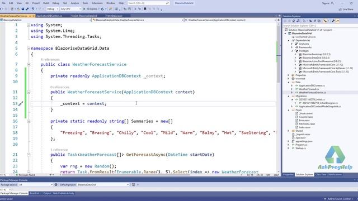Viewport: 358px width, 201px height.
Task: Click Sync with Active Document icon
Action: tap(310, 21)
